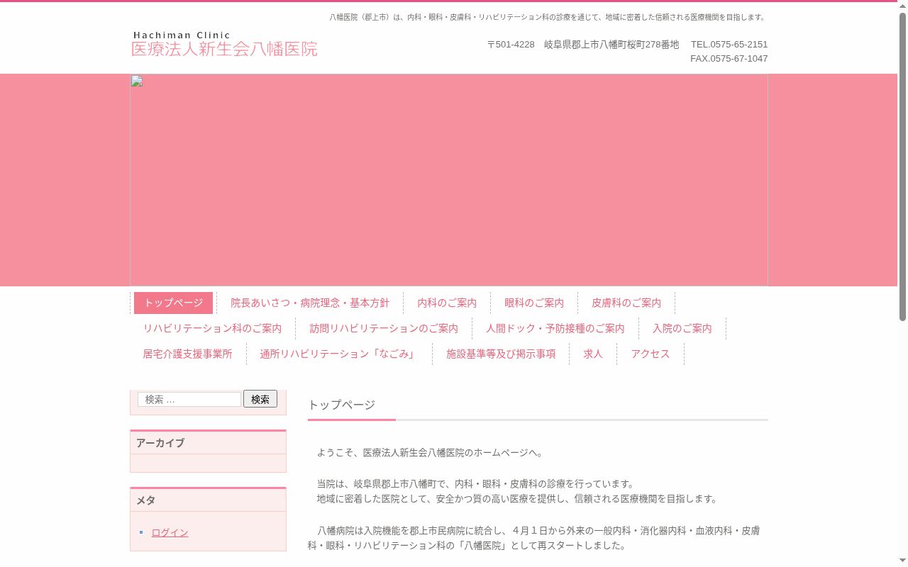Viewport: 908px width, 567px height.
Task: Go to 内科のご案内
Action: (x=447, y=303)
